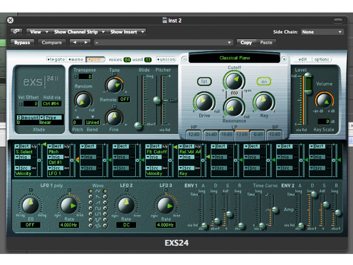The image size is (353, 265).
Task: Open the options button
Action: [321, 59]
